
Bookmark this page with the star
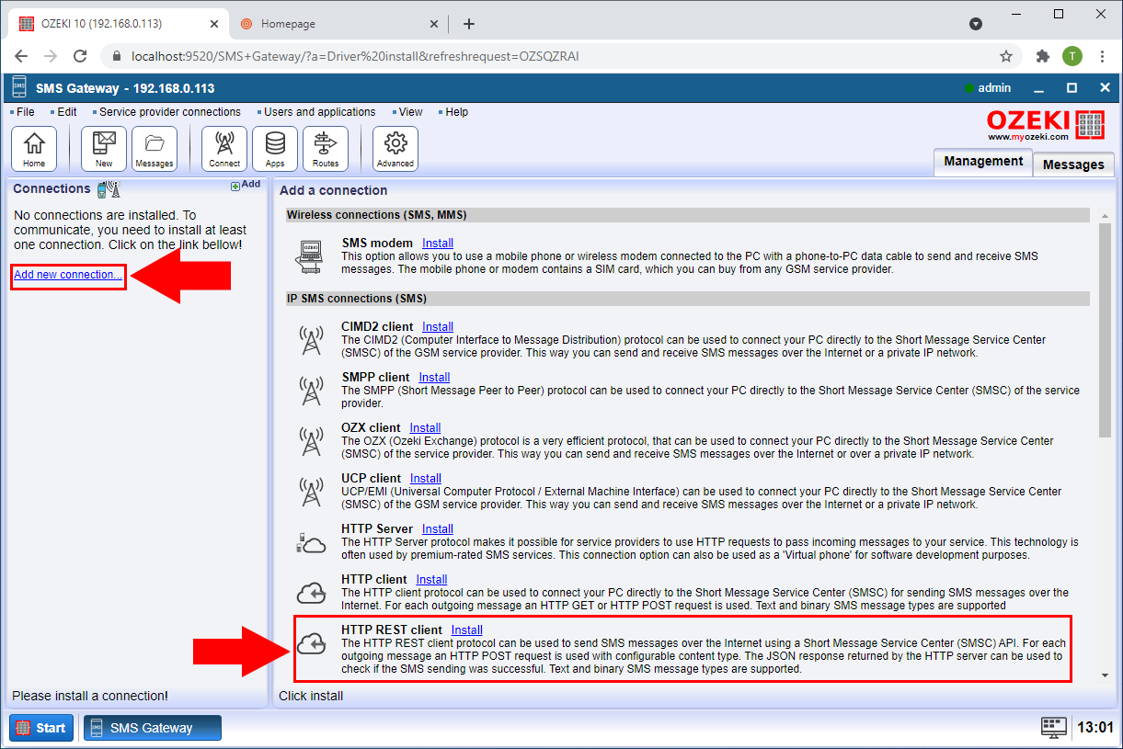pyautogui.click(x=1006, y=56)
